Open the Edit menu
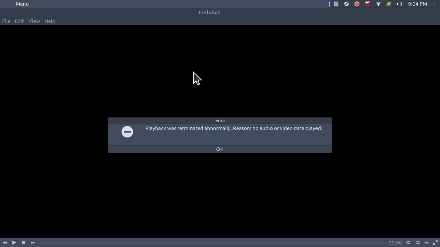Screen dimensions: 440x247 point(19,21)
